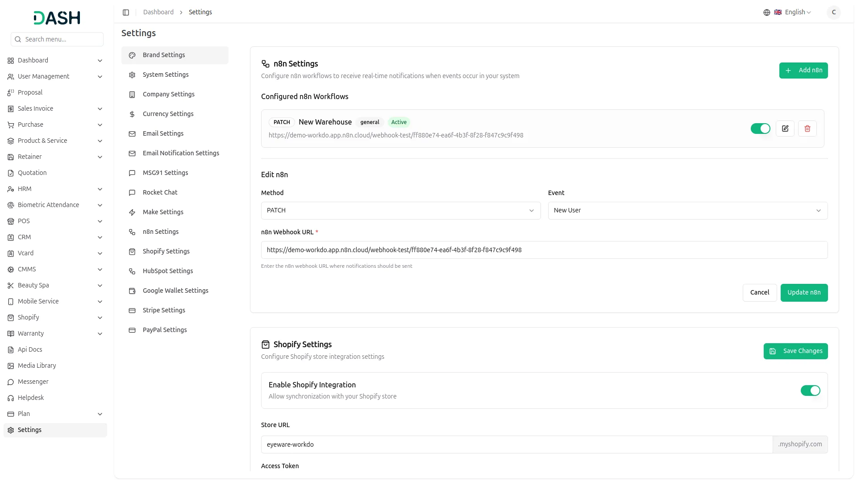Select Email Notification Settings item
Screen dimensions: 857x482
pos(181,153)
